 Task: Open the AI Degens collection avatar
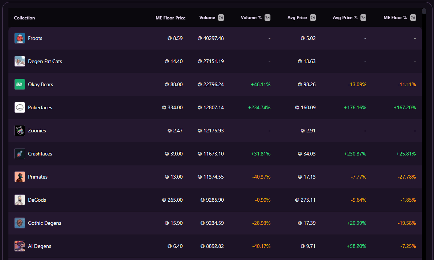tap(20, 246)
